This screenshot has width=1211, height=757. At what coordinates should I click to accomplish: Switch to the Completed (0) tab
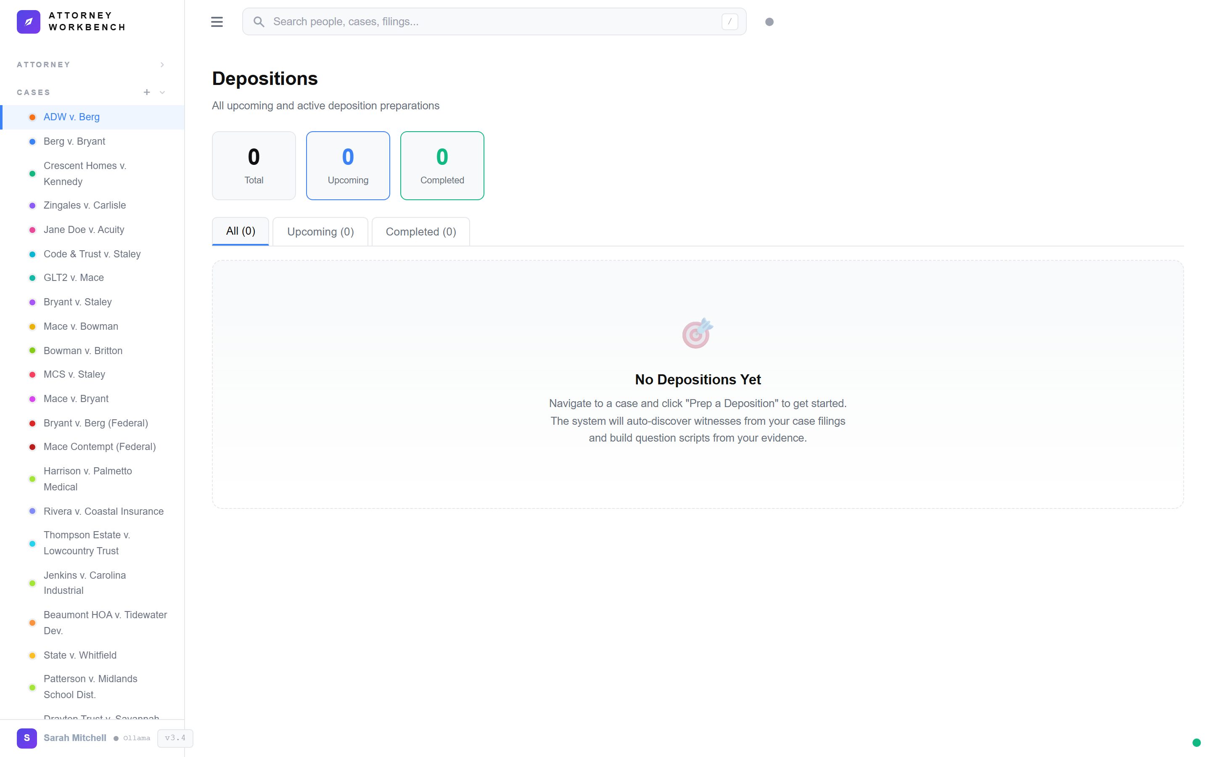click(420, 231)
